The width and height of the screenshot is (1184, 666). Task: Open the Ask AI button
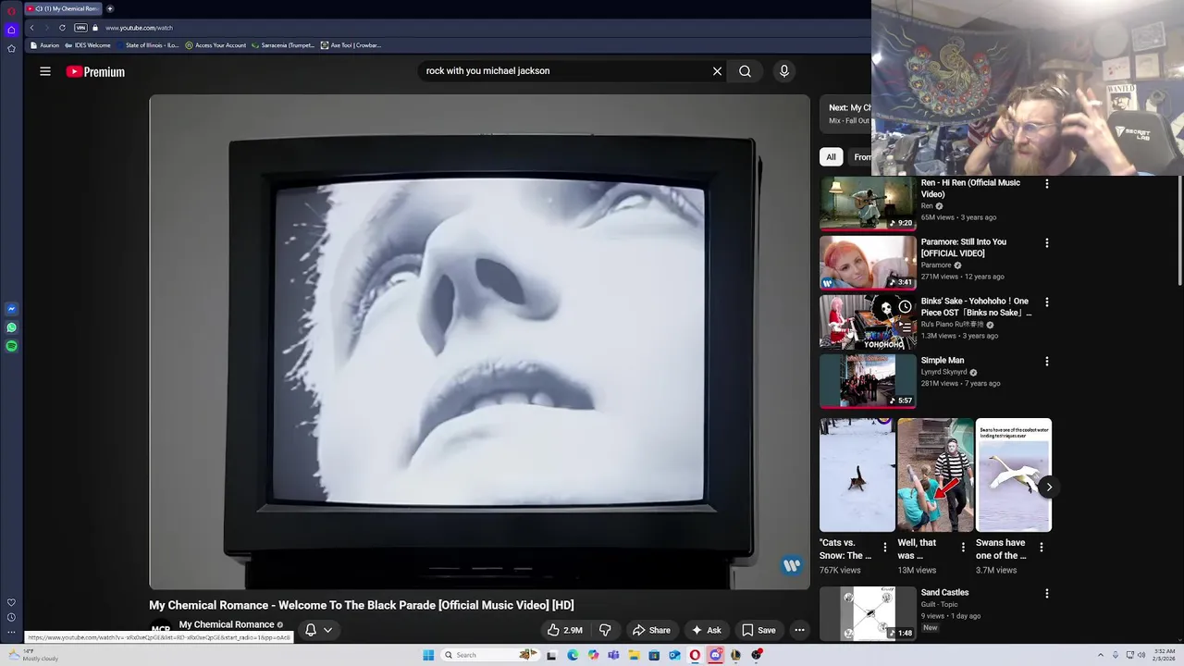[707, 630]
